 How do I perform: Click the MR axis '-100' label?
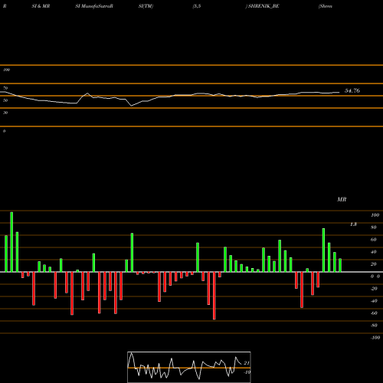pos(375,338)
